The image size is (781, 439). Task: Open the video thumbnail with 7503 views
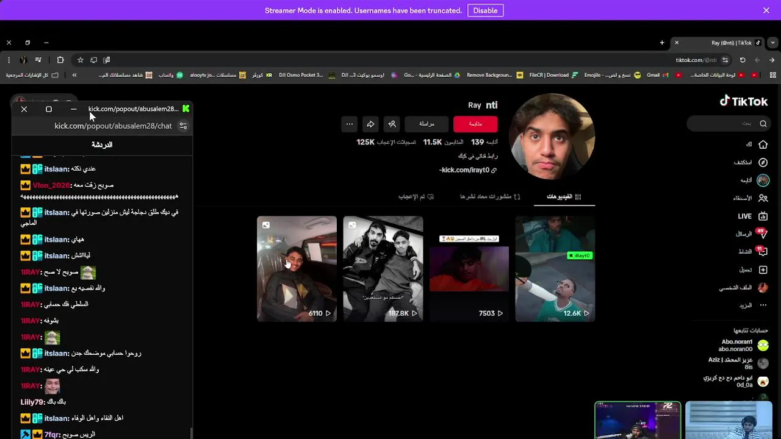pos(469,268)
